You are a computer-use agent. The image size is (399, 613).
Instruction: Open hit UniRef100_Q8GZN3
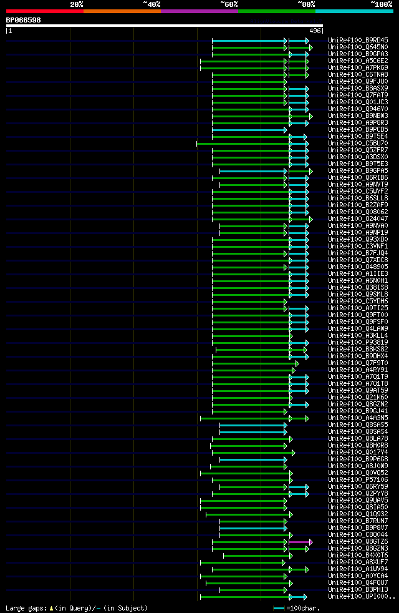coord(358,549)
